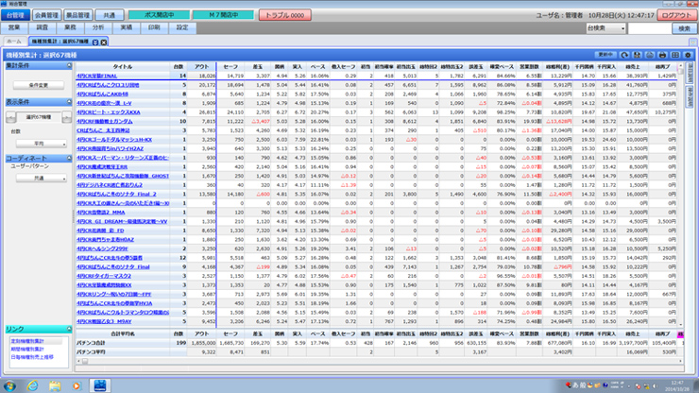Open the 台検索 dropdown

click(605, 28)
